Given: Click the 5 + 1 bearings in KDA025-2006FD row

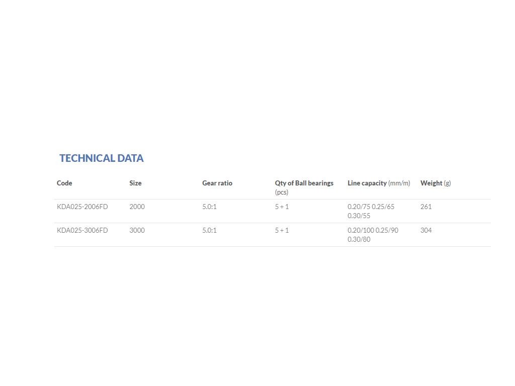Looking at the screenshot, I should (x=282, y=207).
